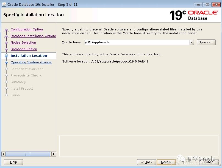The height and width of the screenshot is (168, 222).
Task: Select Operating System Groups step
Action: 31,62
